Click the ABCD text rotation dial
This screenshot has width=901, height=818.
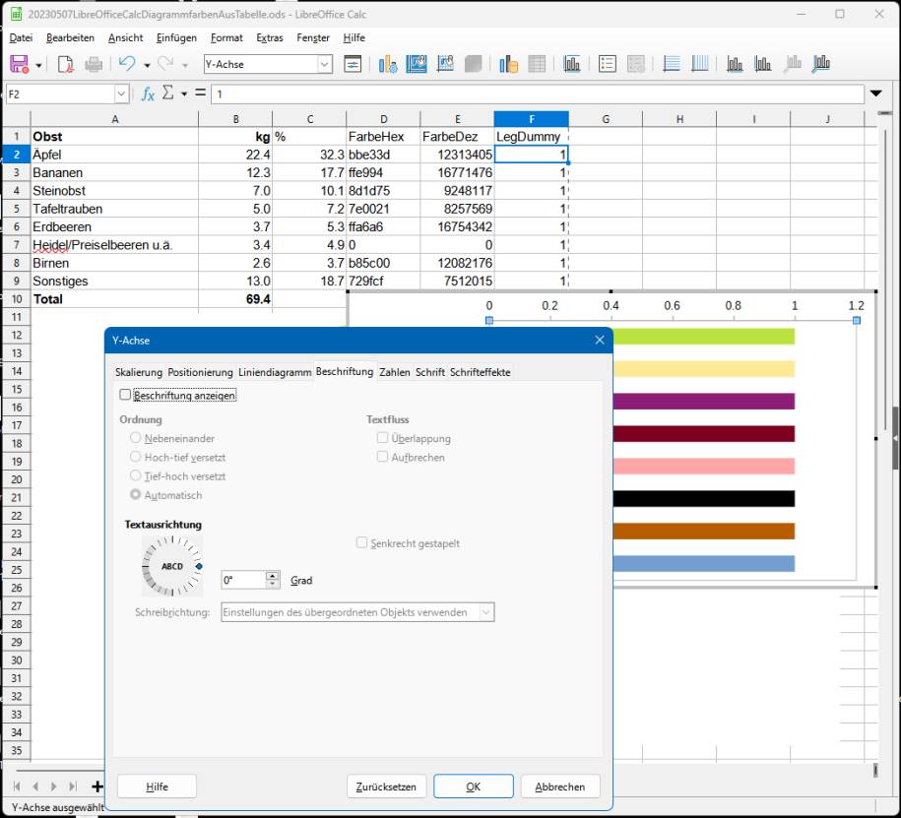[171, 566]
